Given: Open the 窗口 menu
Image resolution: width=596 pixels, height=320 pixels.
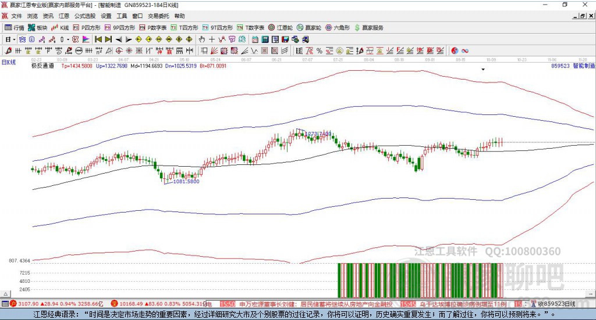Looking at the screenshot, I should 137,16.
